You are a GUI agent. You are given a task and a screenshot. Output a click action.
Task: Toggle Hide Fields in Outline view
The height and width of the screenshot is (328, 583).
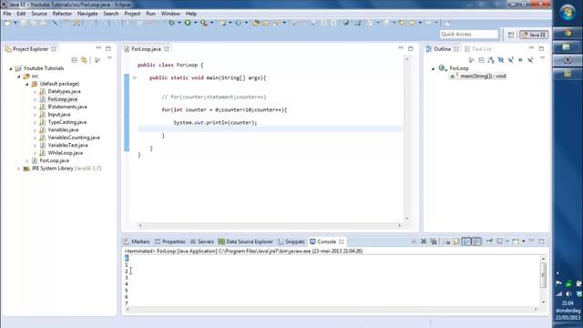[x=501, y=60]
